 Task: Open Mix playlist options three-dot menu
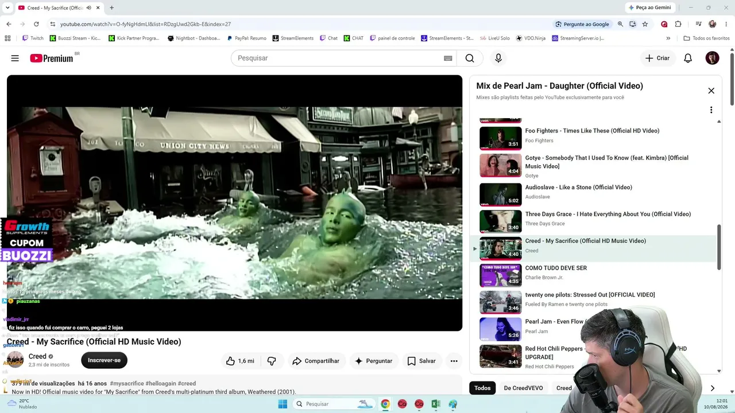point(711,110)
